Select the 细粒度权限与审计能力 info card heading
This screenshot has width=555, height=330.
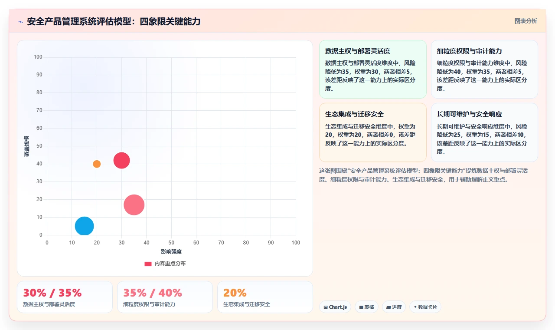click(470, 51)
